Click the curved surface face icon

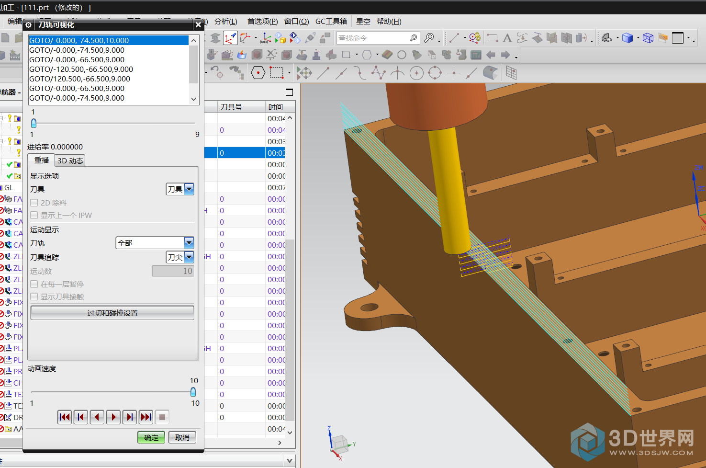(x=491, y=73)
